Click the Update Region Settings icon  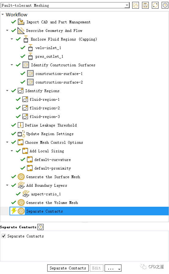click(x=21, y=134)
